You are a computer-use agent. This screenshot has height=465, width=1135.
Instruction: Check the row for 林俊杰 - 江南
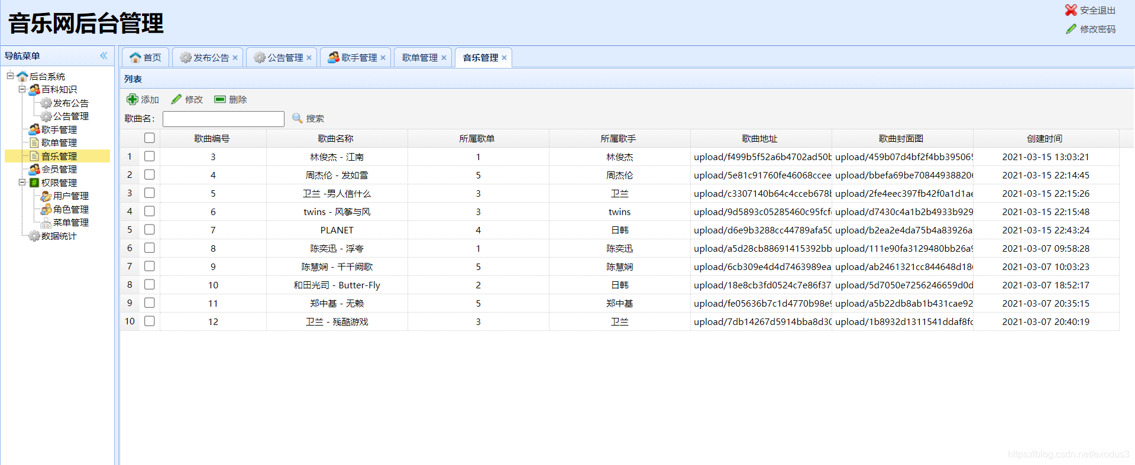(150, 156)
